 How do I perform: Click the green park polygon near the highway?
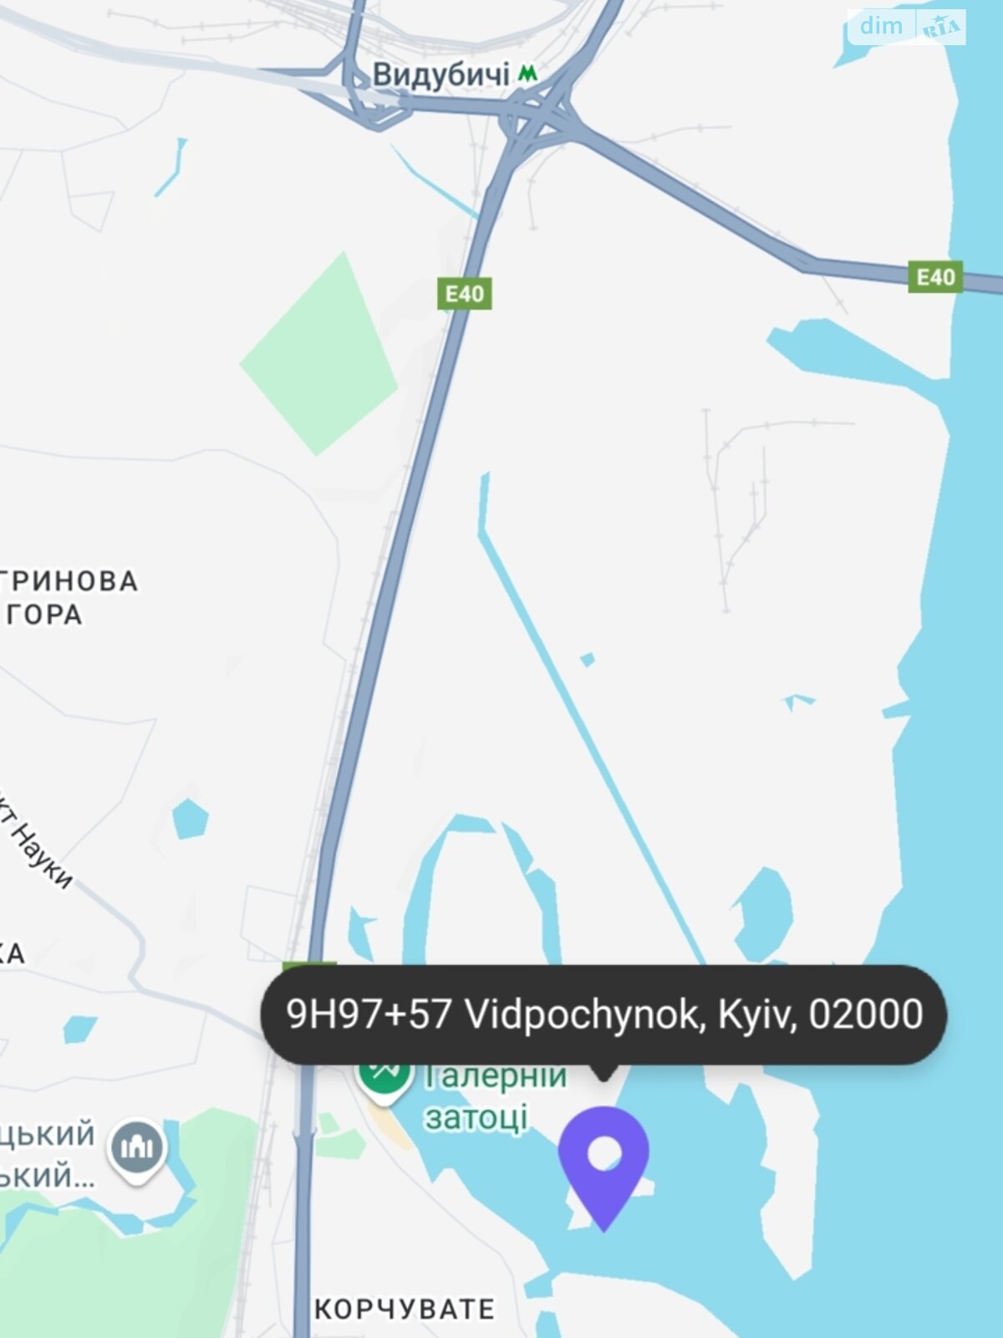coord(318,355)
